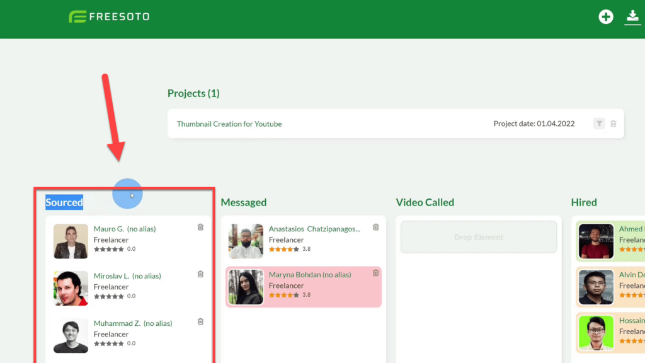This screenshot has height=363, width=645.
Task: Click the download icon in header
Action: 632,17
